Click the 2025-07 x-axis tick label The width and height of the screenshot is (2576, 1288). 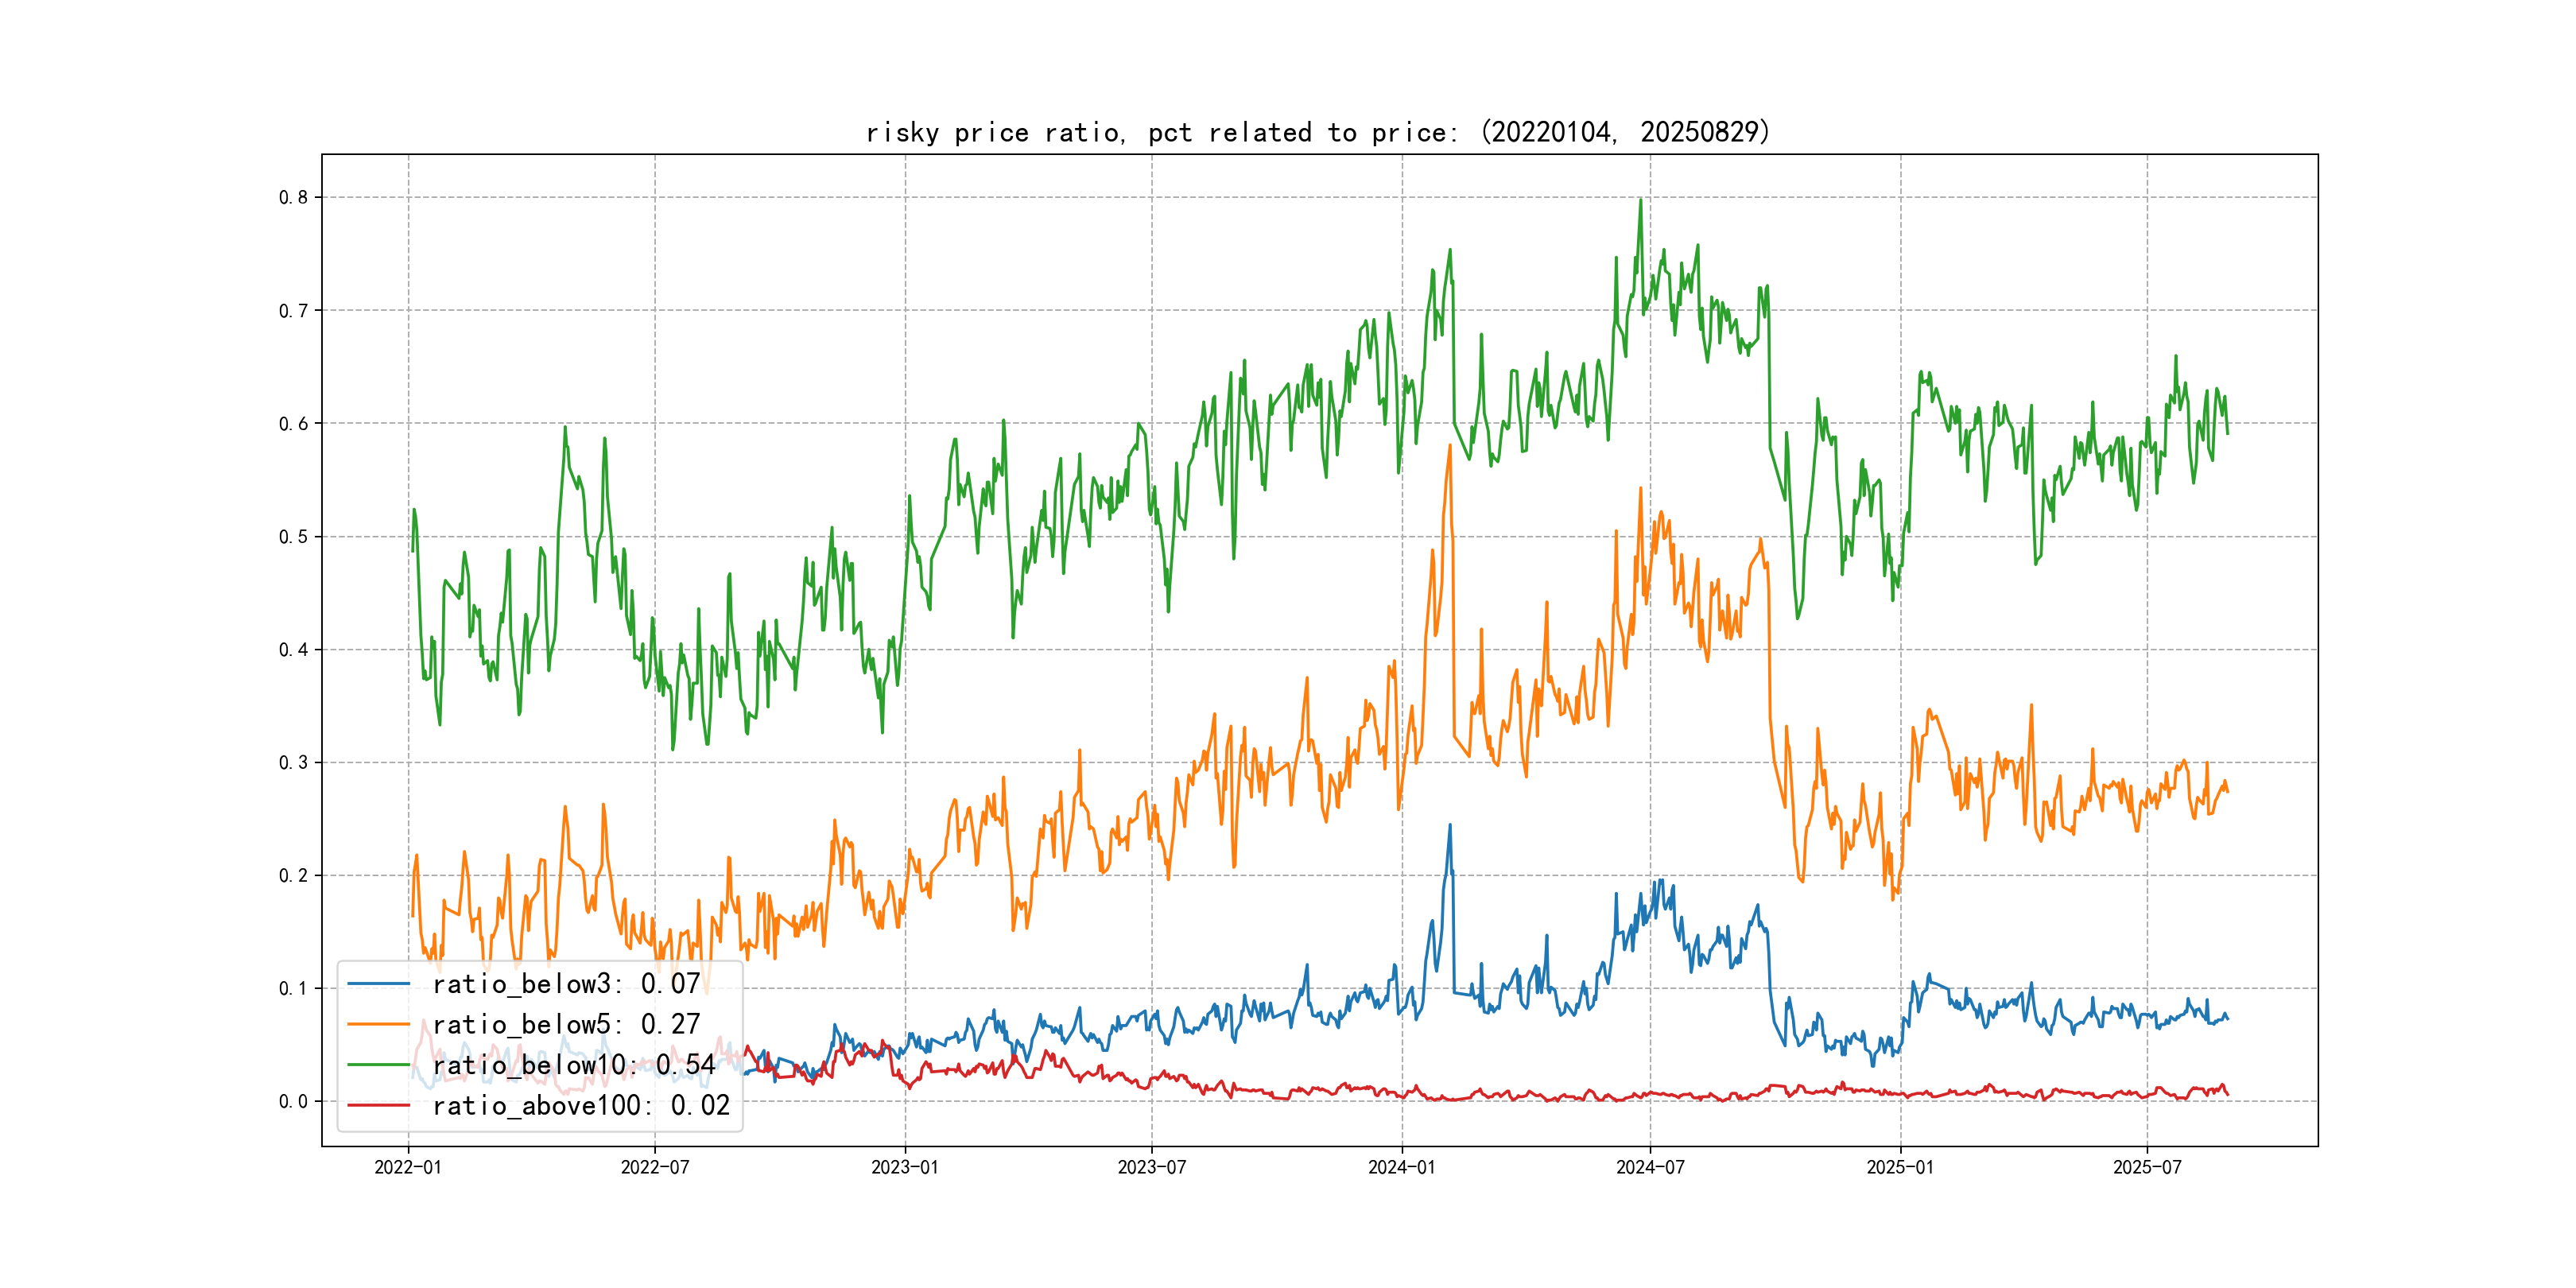coord(2147,1167)
